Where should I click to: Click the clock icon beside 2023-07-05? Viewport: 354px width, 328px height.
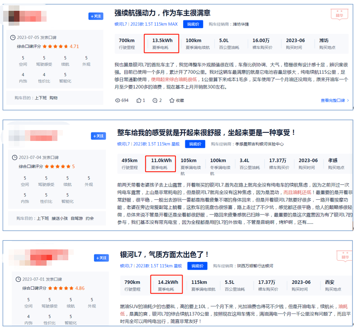(x=13, y=37)
